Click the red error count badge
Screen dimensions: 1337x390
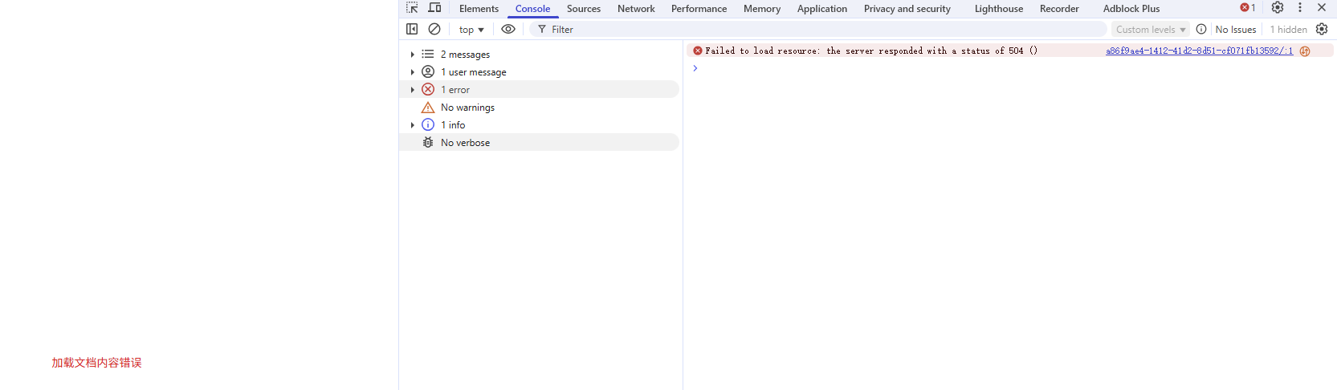point(1248,8)
